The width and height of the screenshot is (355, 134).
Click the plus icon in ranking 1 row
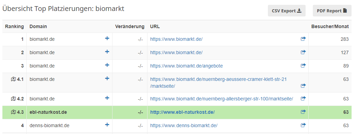click(107, 38)
